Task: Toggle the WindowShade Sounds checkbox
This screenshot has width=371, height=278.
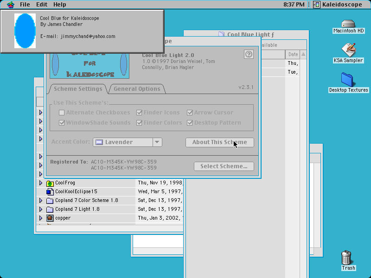Action: tap(62, 123)
